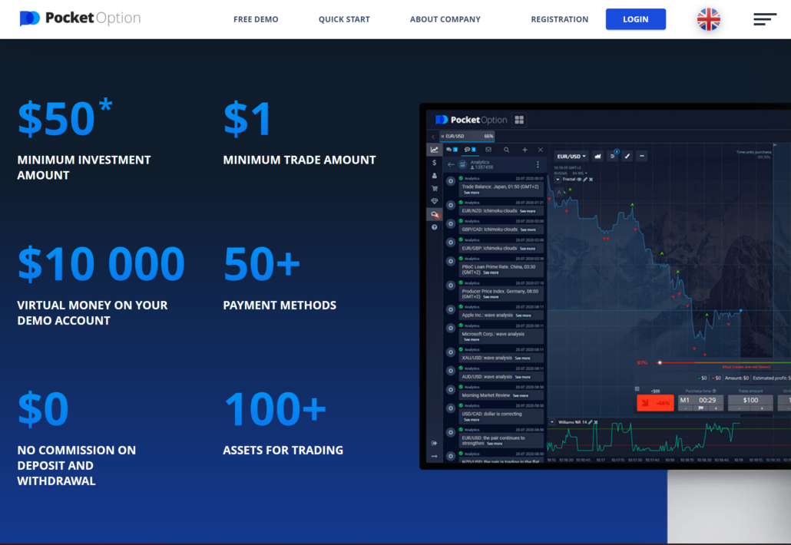Viewport: 791px width, 545px height.
Task: Go back from the Analytics channel
Action: click(x=451, y=164)
